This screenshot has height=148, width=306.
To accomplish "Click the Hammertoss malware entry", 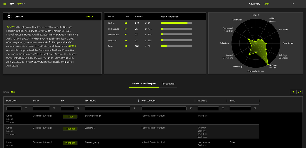I will [204, 142].
